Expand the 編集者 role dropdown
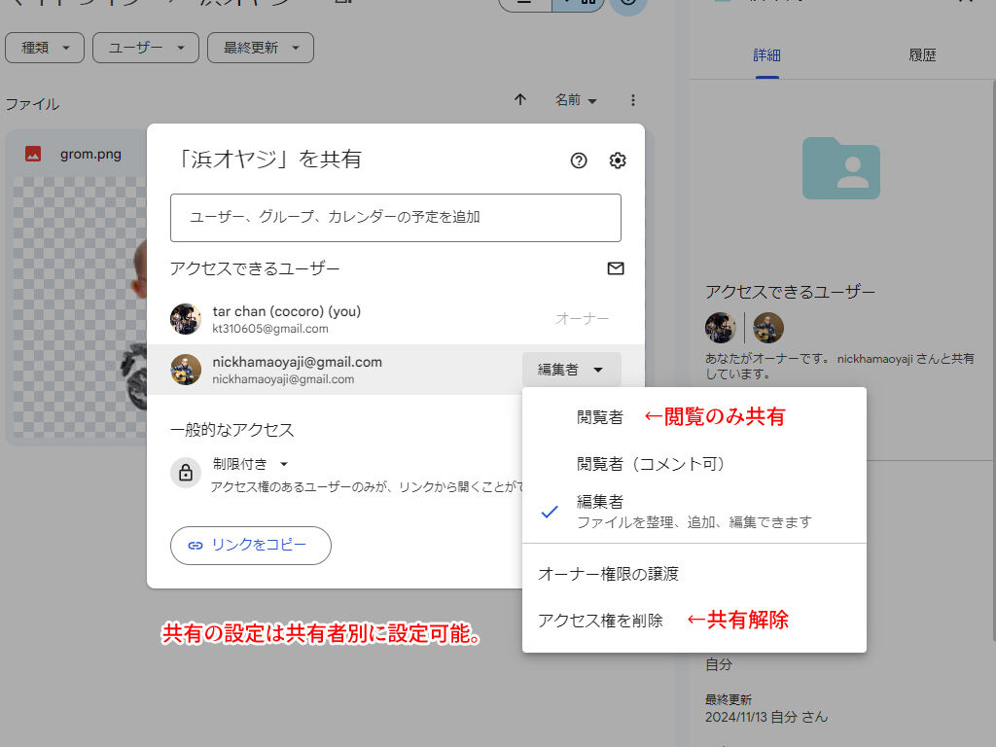This screenshot has height=747, width=996. point(571,370)
